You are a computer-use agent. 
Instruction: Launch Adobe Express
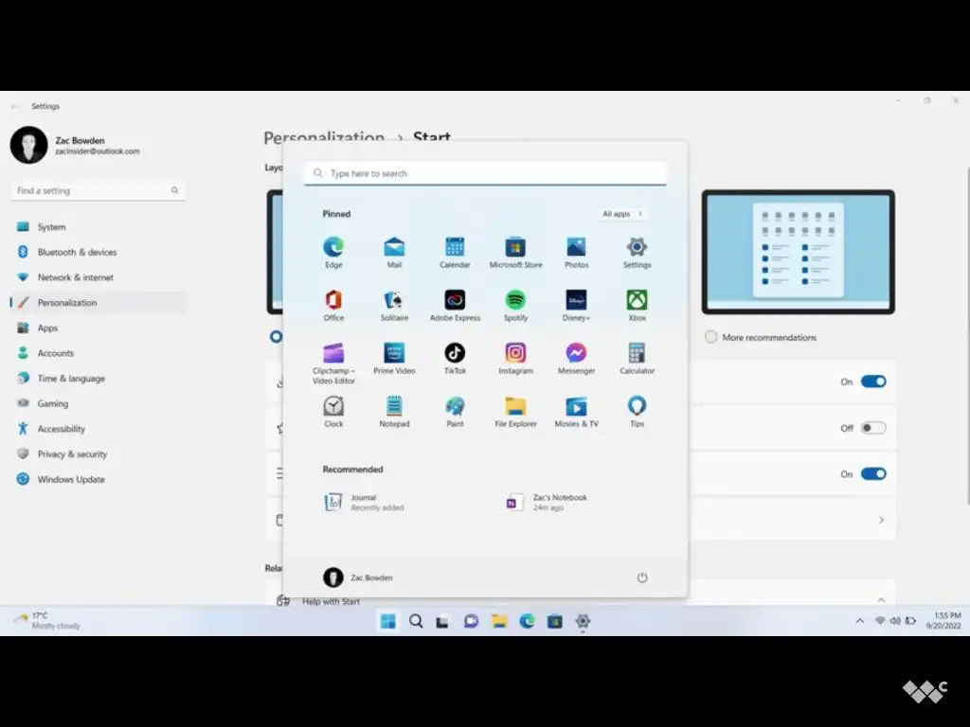[x=455, y=306]
